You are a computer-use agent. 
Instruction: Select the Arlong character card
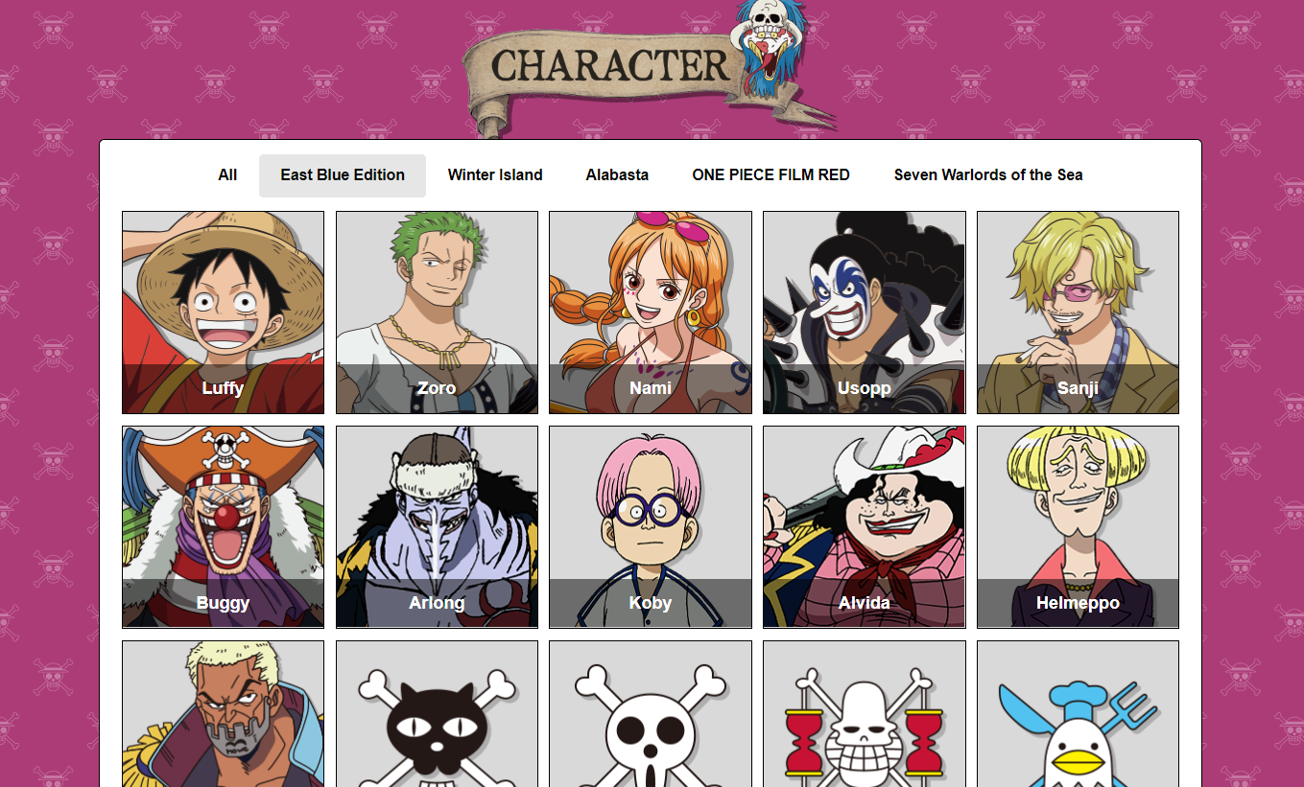click(437, 527)
